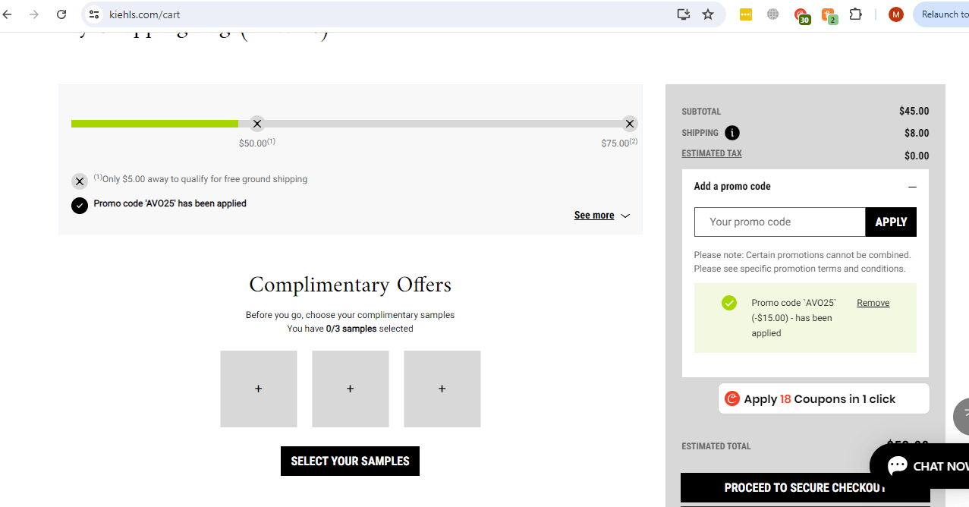This screenshot has width=969, height=507.
Task: Relaunch to update Chrome button
Action: click(x=942, y=14)
